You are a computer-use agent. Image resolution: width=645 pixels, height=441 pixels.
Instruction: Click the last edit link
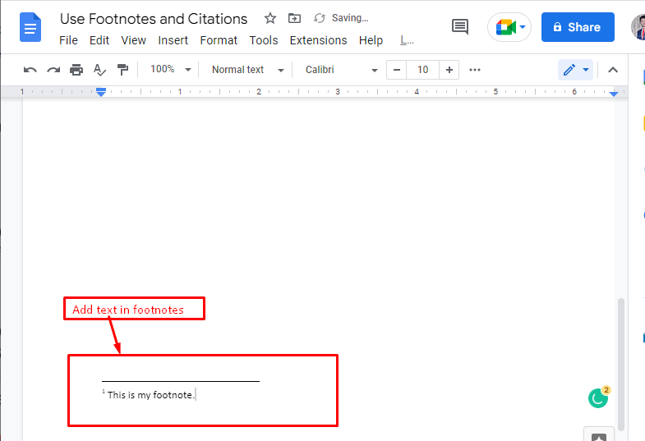point(407,40)
